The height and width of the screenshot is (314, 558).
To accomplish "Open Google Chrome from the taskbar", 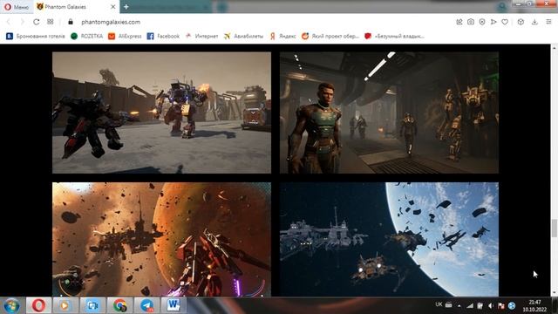I will 119,305.
